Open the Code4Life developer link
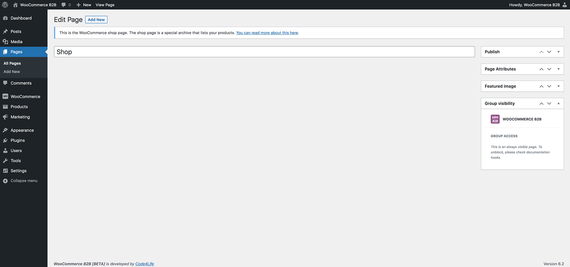 (145, 264)
